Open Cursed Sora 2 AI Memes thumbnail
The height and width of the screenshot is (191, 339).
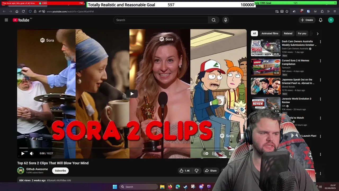266,67
